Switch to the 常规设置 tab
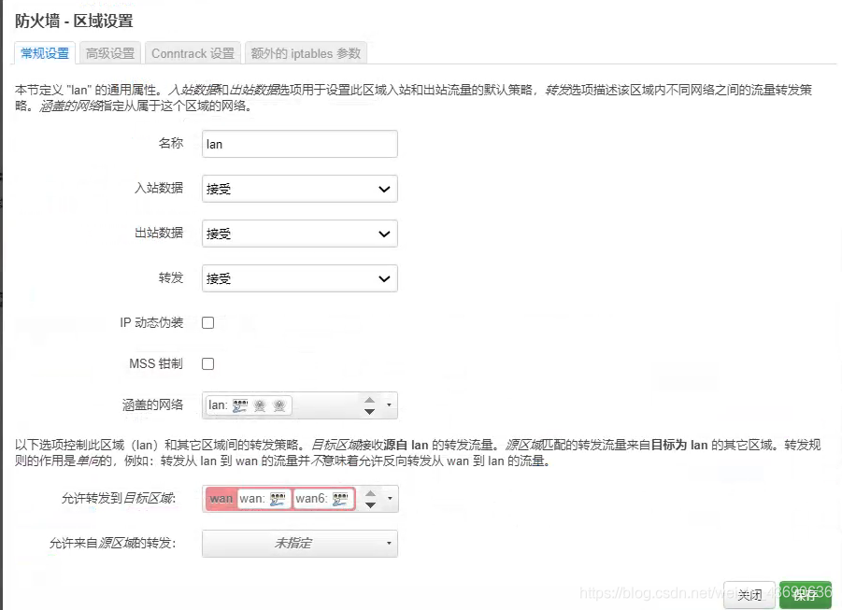Screen dimensions: 842x610 (x=45, y=53)
